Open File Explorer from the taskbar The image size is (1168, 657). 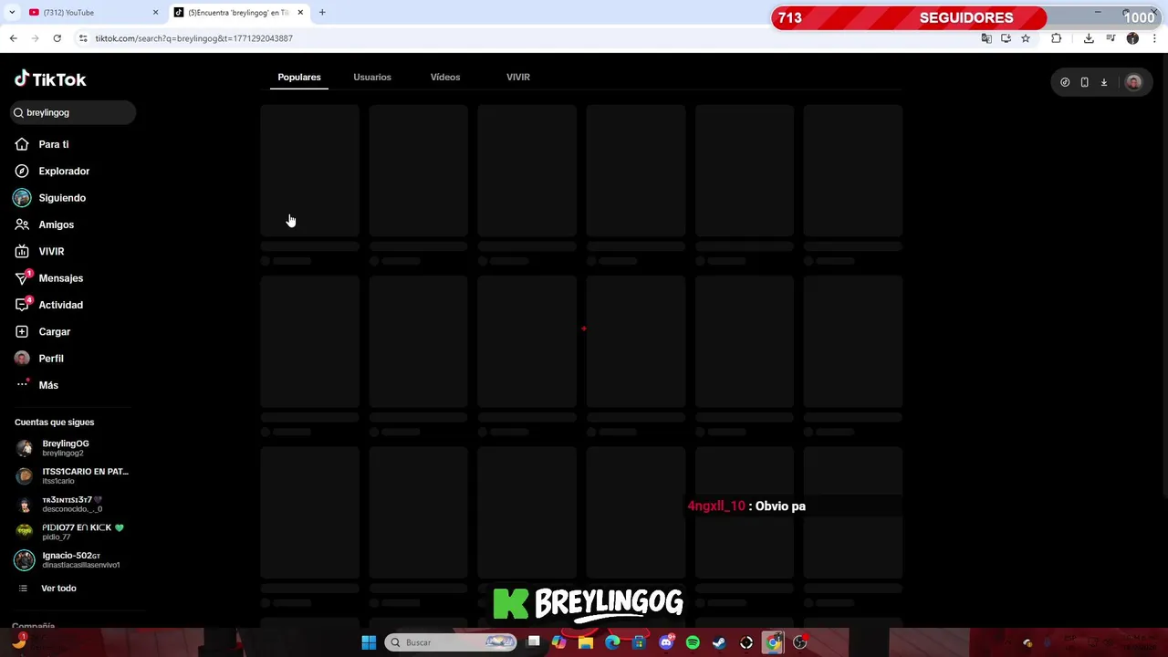(586, 643)
